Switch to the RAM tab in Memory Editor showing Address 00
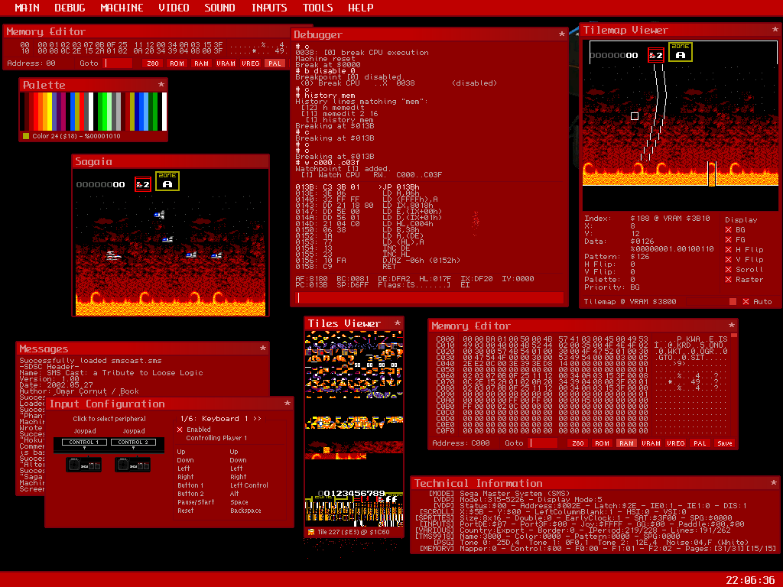 [201, 63]
